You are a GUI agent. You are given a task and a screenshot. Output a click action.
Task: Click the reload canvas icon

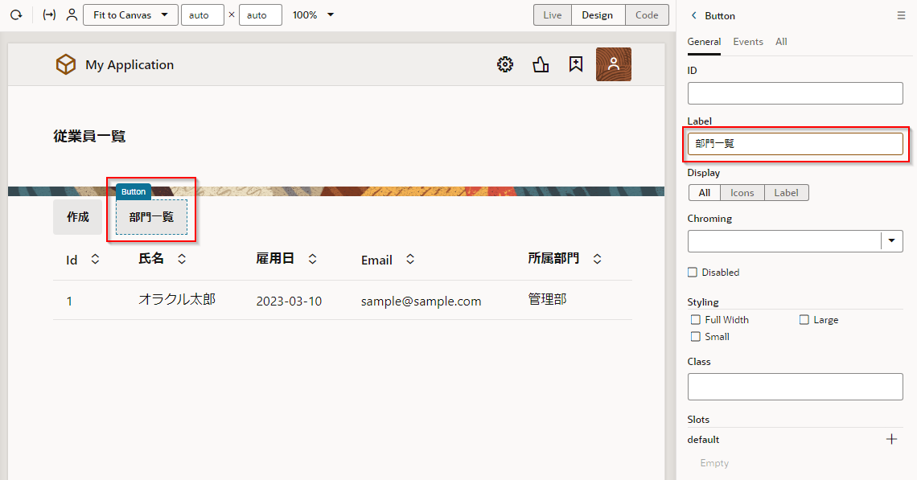15,15
